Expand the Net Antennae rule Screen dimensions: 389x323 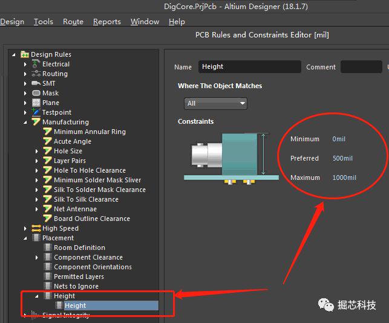coord(37,209)
